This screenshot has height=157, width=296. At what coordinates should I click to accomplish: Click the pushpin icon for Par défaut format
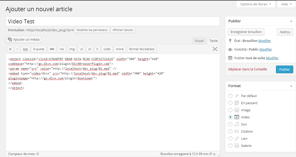click(237, 96)
